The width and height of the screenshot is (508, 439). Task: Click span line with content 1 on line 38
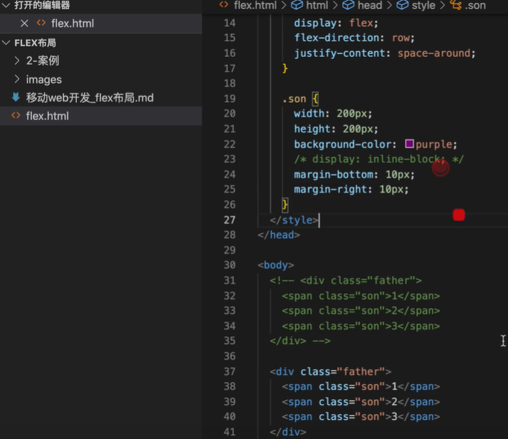[x=361, y=386]
